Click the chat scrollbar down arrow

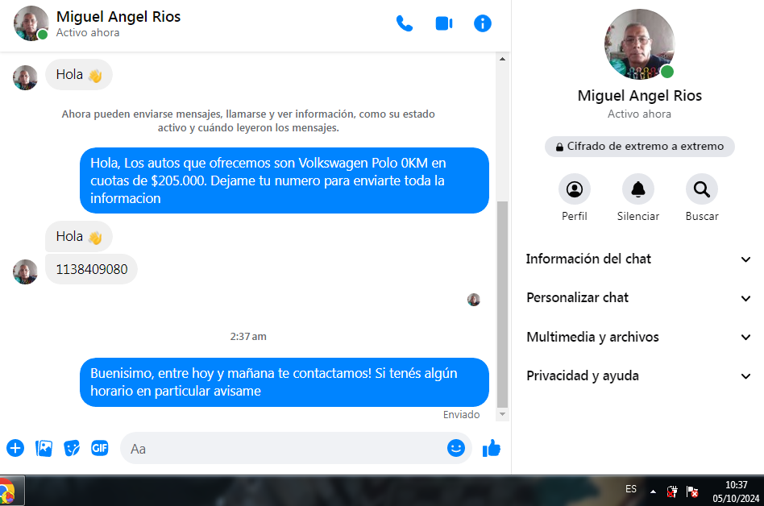click(503, 414)
